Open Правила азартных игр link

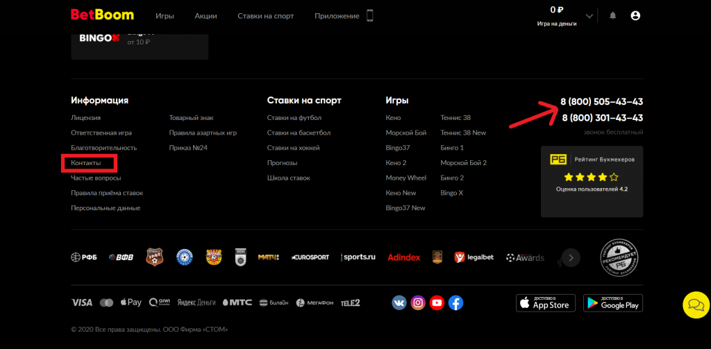[x=203, y=133]
